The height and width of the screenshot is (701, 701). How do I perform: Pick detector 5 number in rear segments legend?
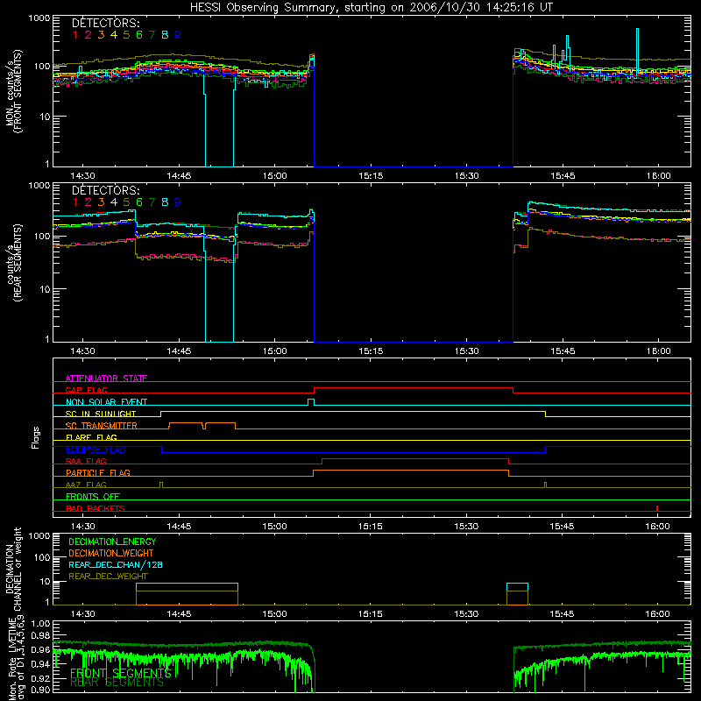pyautogui.click(x=126, y=202)
